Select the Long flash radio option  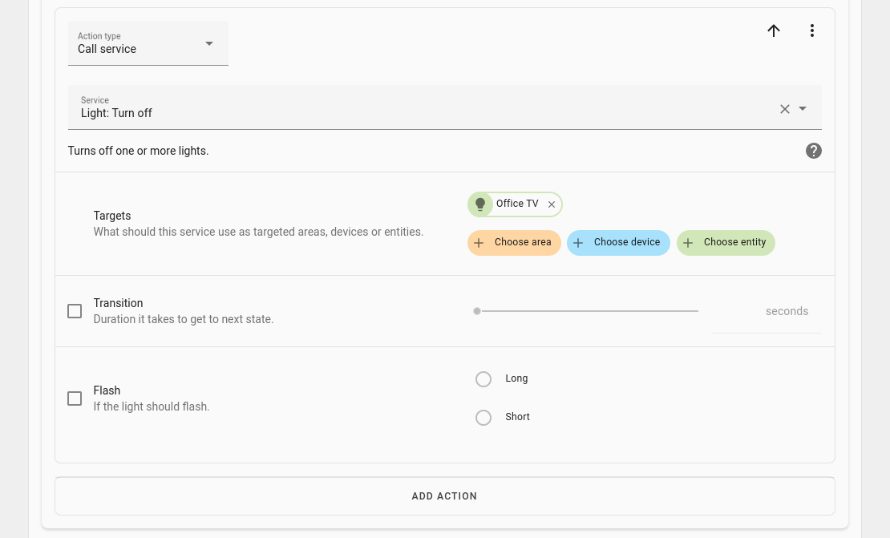(x=483, y=379)
